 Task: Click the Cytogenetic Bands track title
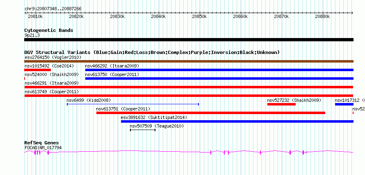(49, 30)
